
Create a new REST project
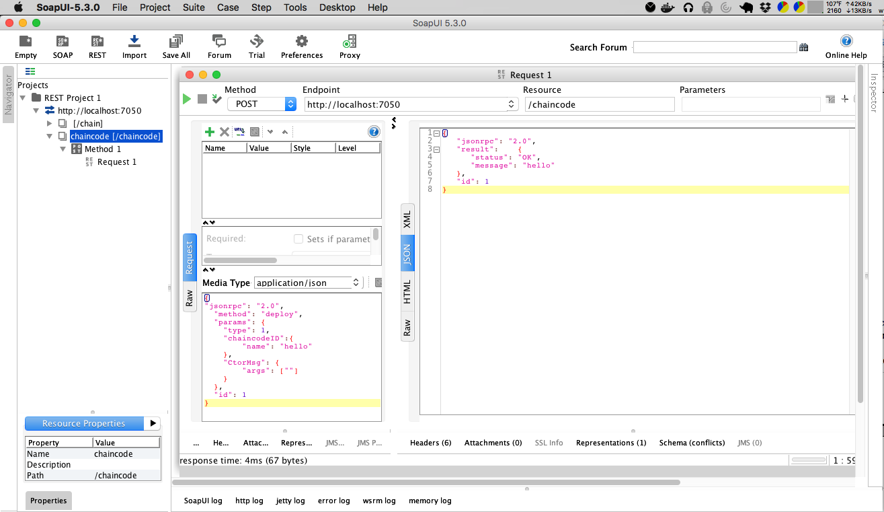point(97,46)
